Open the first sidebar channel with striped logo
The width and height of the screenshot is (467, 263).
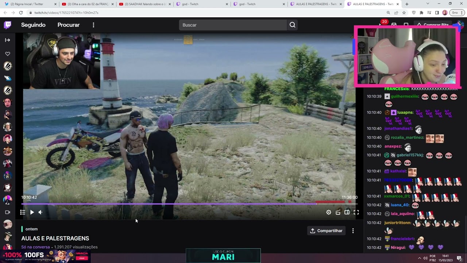8,66
